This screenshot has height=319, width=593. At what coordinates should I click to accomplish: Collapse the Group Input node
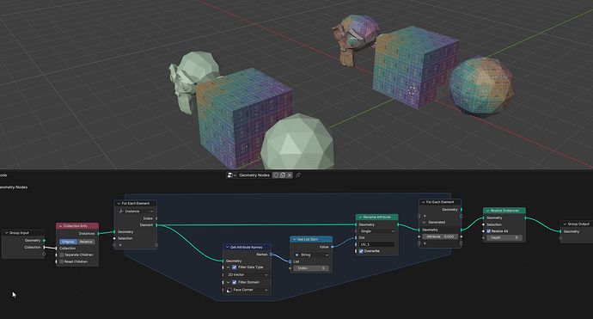6,233
